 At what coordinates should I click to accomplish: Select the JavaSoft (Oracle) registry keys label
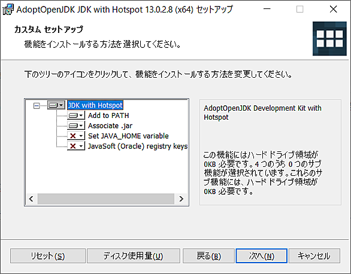point(138,146)
